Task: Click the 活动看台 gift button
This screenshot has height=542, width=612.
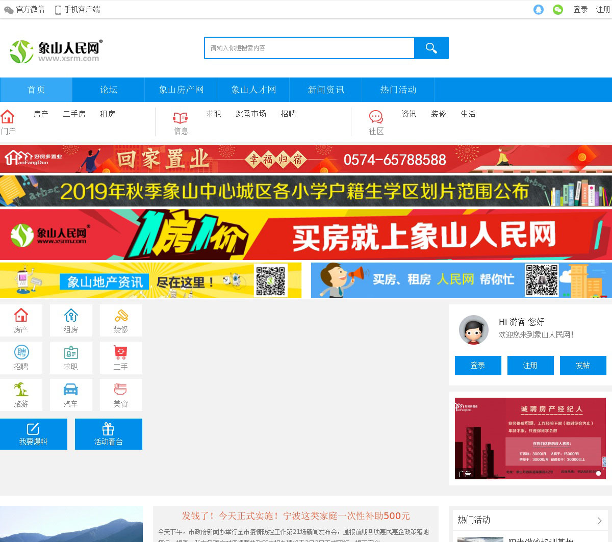Action: pos(109,434)
